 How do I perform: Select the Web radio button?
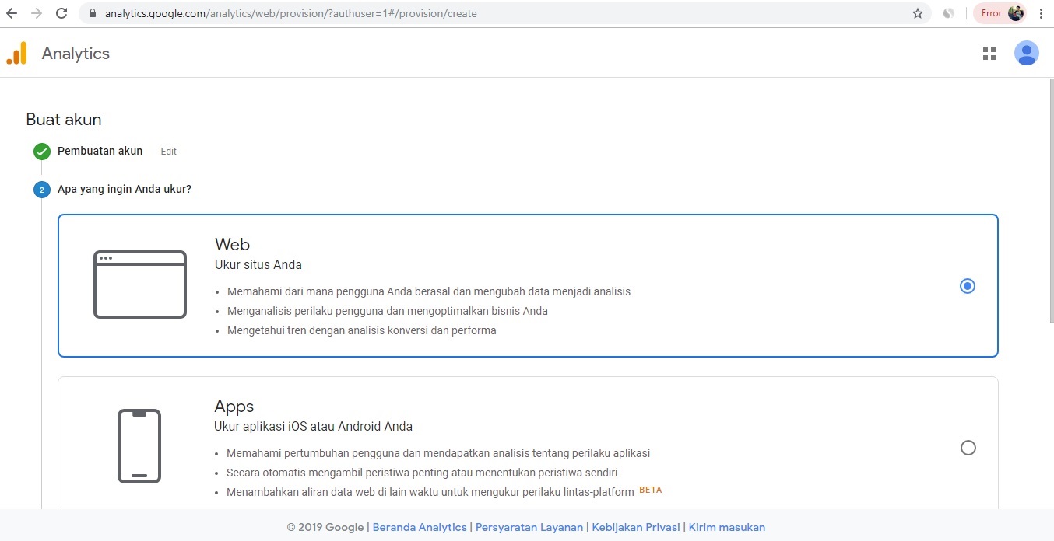[968, 286]
